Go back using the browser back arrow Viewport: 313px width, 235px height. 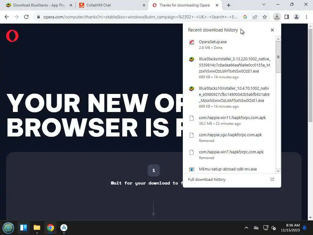pyautogui.click(x=7, y=17)
